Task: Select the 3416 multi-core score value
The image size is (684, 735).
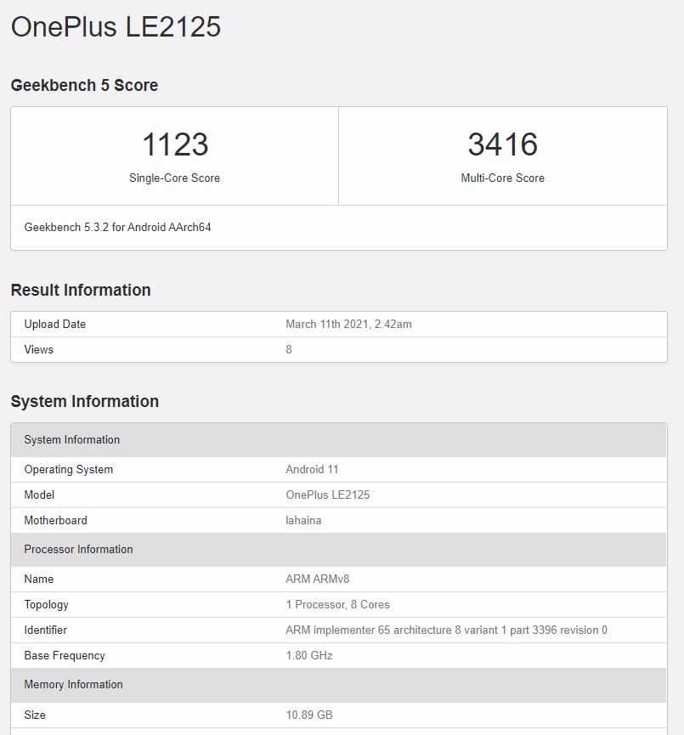Action: coord(502,144)
